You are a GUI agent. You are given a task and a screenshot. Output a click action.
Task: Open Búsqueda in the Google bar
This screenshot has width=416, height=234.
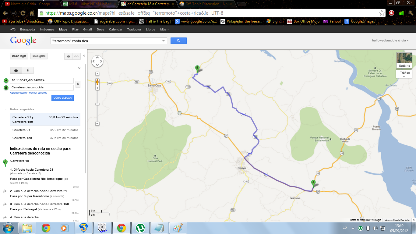click(27, 30)
